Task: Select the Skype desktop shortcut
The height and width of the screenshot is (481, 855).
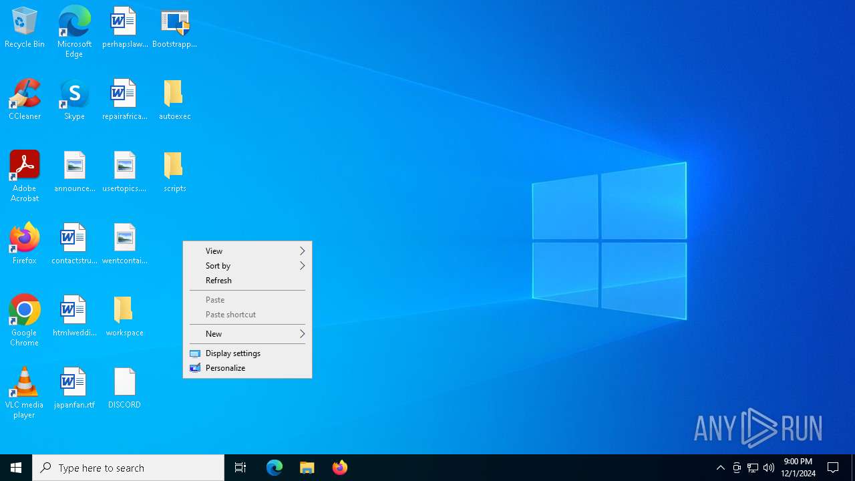Action: point(74,100)
